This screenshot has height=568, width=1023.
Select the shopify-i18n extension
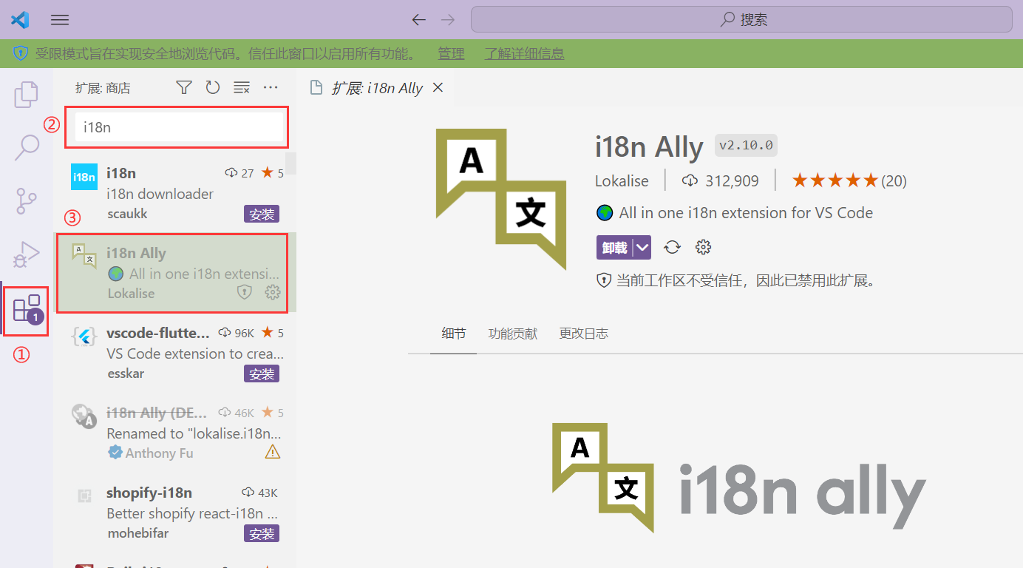tap(176, 512)
